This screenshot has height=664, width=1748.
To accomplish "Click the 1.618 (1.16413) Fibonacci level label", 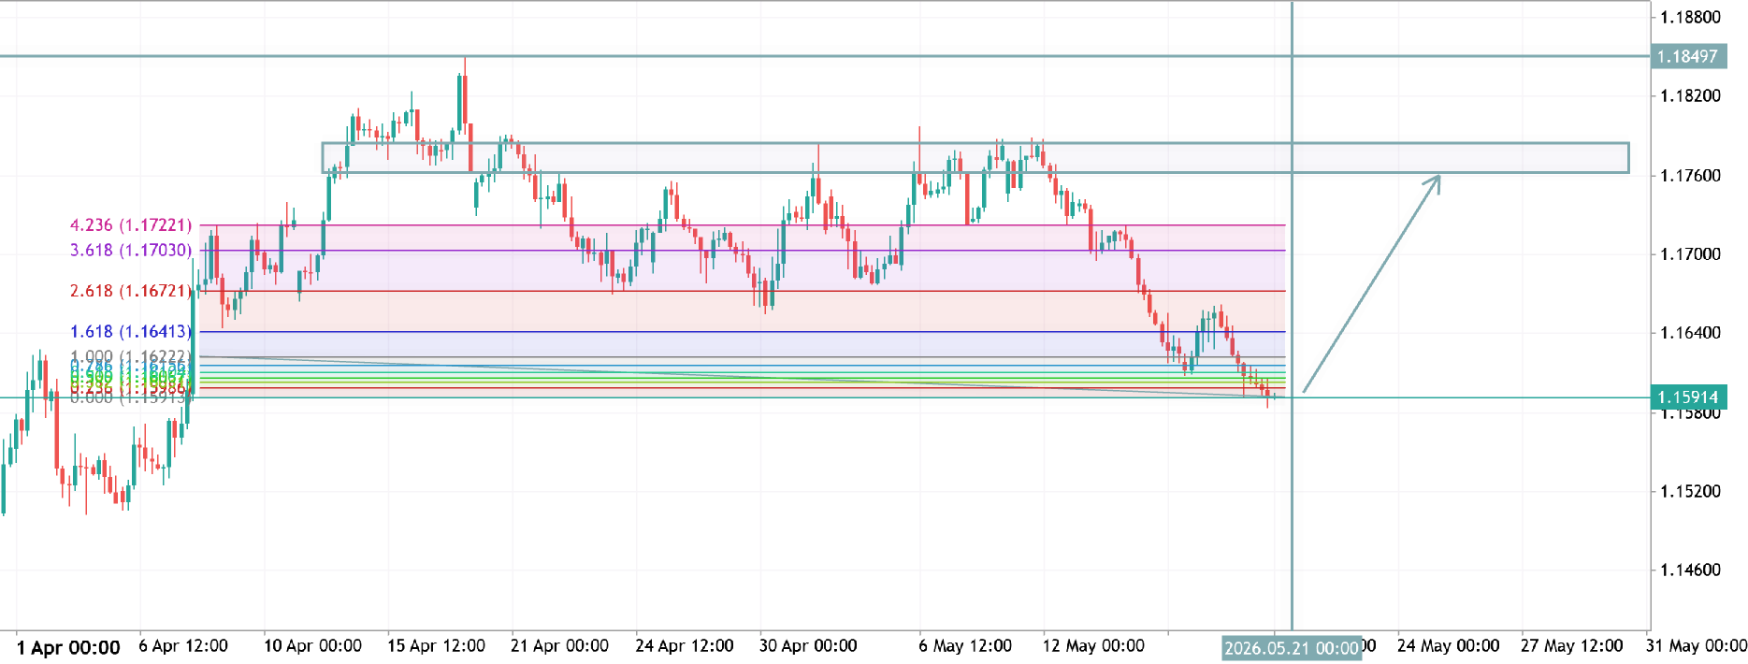I will pos(131,332).
